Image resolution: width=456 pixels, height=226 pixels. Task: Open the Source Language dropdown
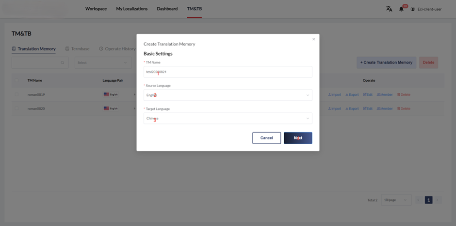pyautogui.click(x=228, y=95)
